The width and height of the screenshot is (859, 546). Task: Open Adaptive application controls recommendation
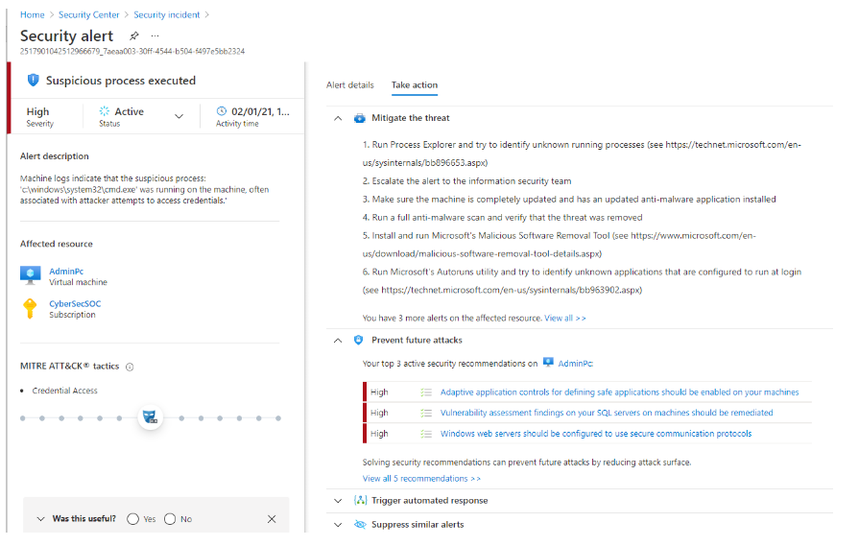pyautogui.click(x=620, y=392)
